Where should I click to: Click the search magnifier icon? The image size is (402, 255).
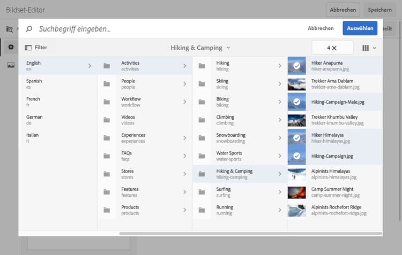point(29,29)
